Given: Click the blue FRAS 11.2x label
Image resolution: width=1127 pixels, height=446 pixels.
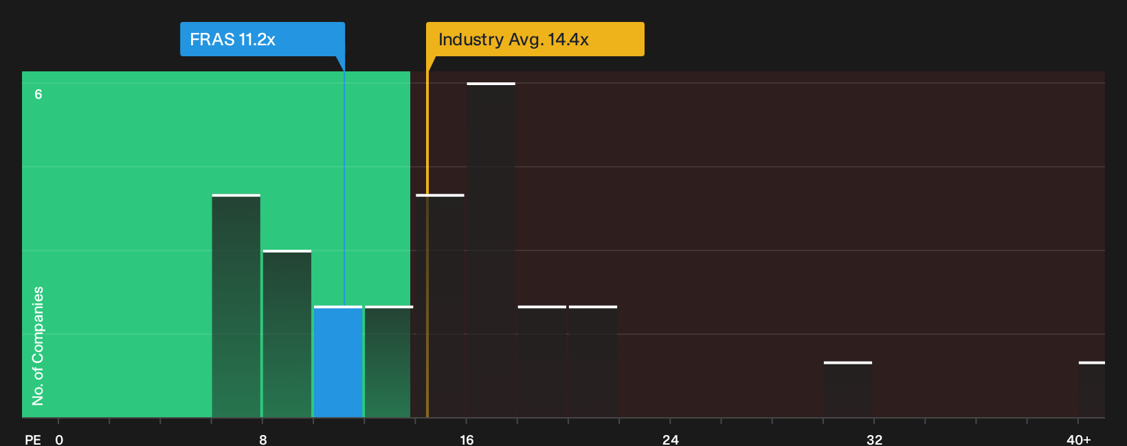Looking at the screenshot, I should 263,39.
